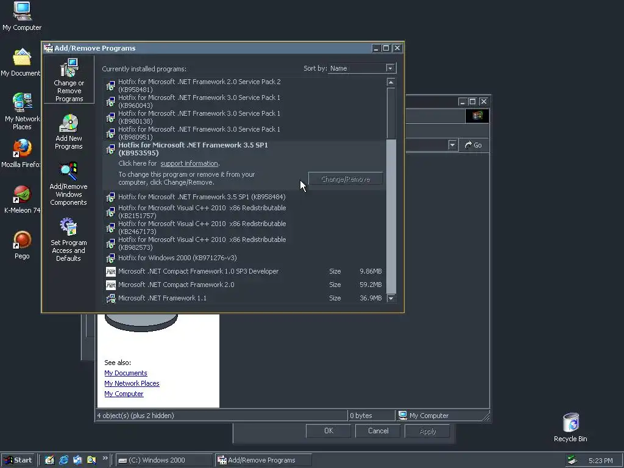624x468 pixels.
Task: Select Change or Remove Programs sidebar icon
Action: tap(69, 80)
